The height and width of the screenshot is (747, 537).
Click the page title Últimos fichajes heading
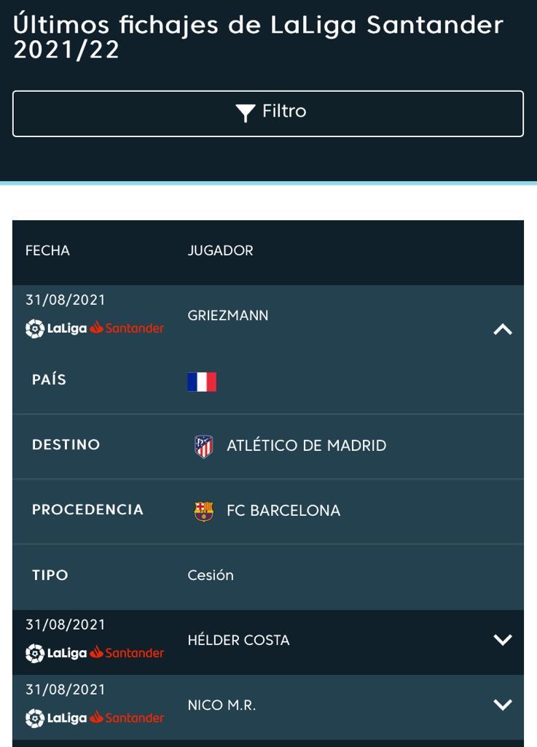click(x=258, y=36)
